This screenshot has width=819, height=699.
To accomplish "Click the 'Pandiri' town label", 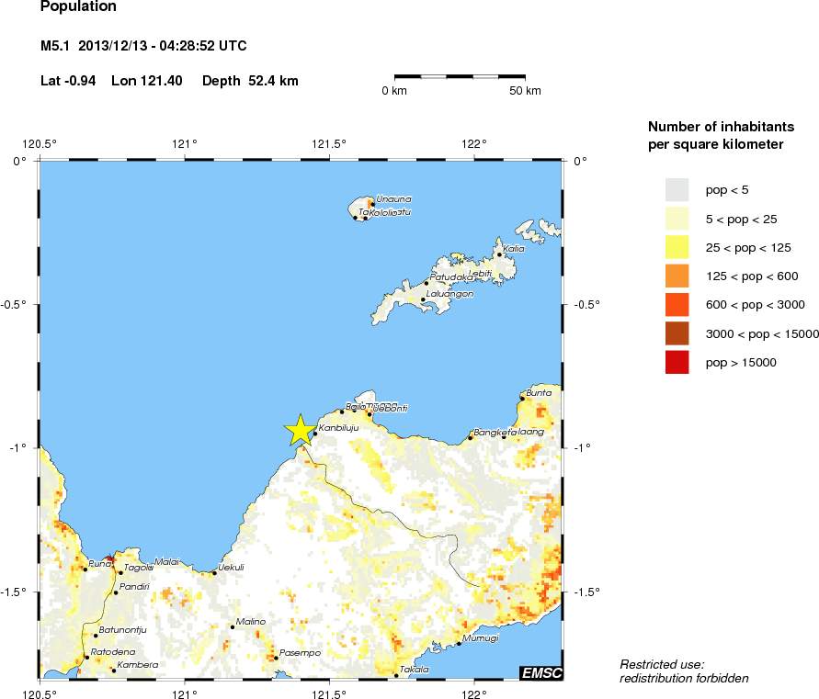I will click(x=134, y=587).
